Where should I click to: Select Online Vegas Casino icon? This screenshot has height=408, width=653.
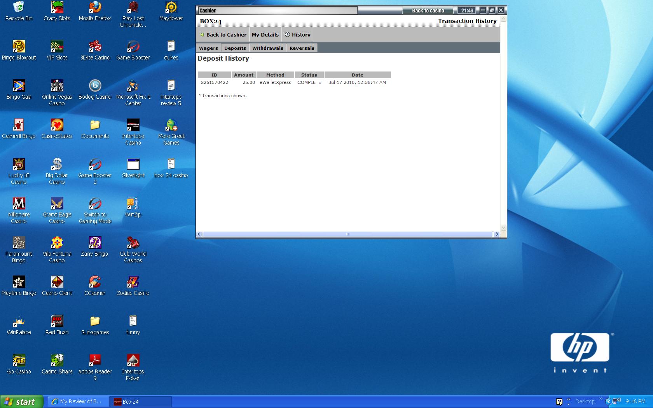tap(57, 93)
